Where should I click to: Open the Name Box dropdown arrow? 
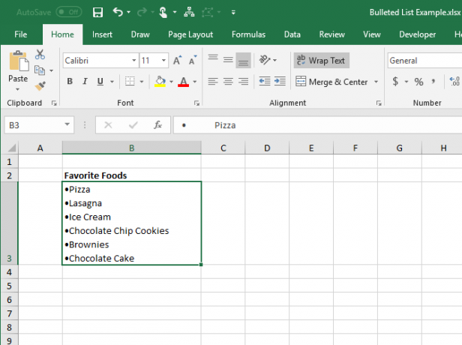click(67, 124)
